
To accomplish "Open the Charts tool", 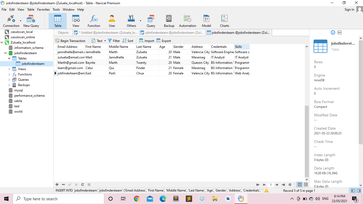I will click(224, 21).
